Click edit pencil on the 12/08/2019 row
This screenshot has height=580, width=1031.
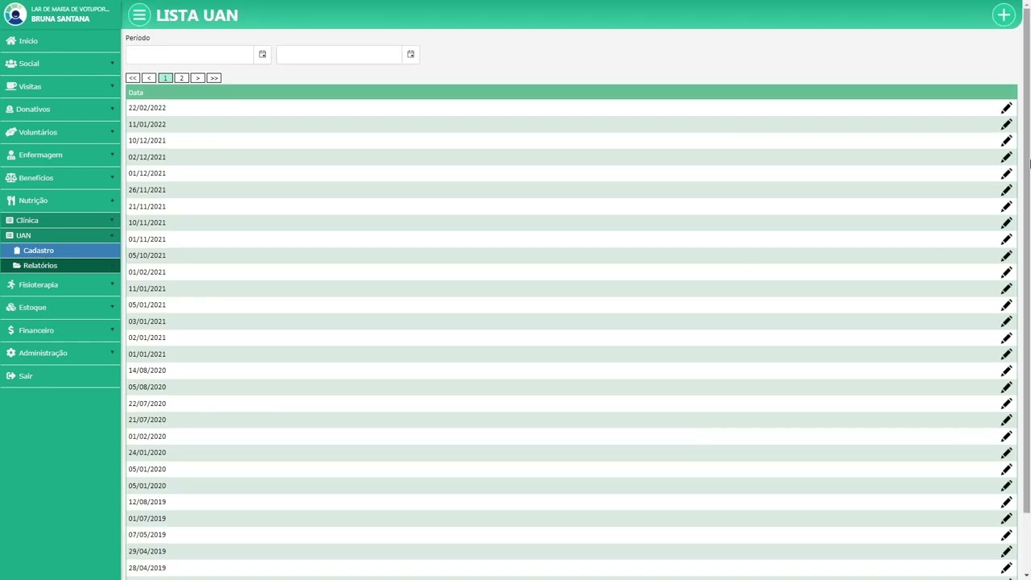click(x=1006, y=502)
